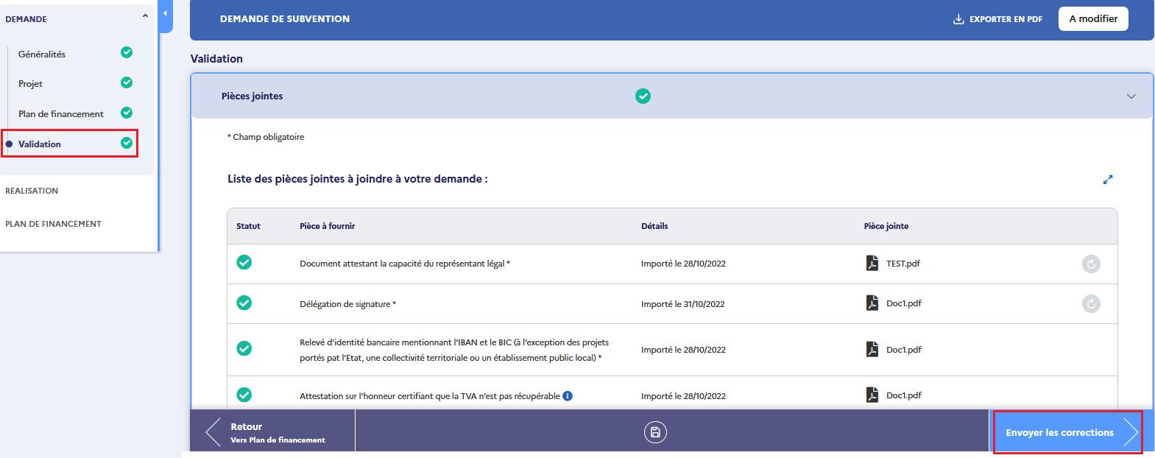Click 'Délégation de signature *' text
The width and height of the screenshot is (1155, 458).
347,303
